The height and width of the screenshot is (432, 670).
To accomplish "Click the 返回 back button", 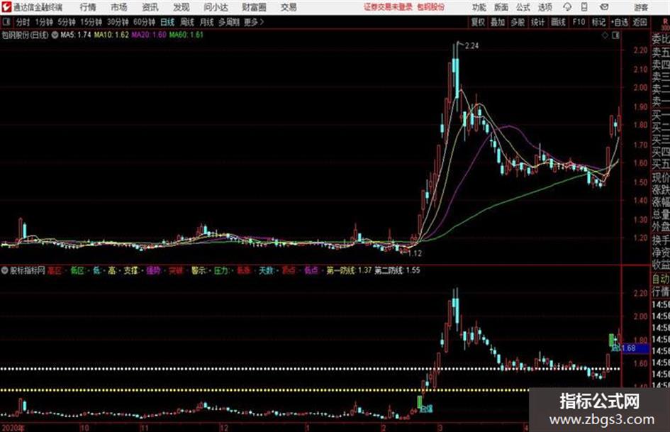I will [x=640, y=22].
